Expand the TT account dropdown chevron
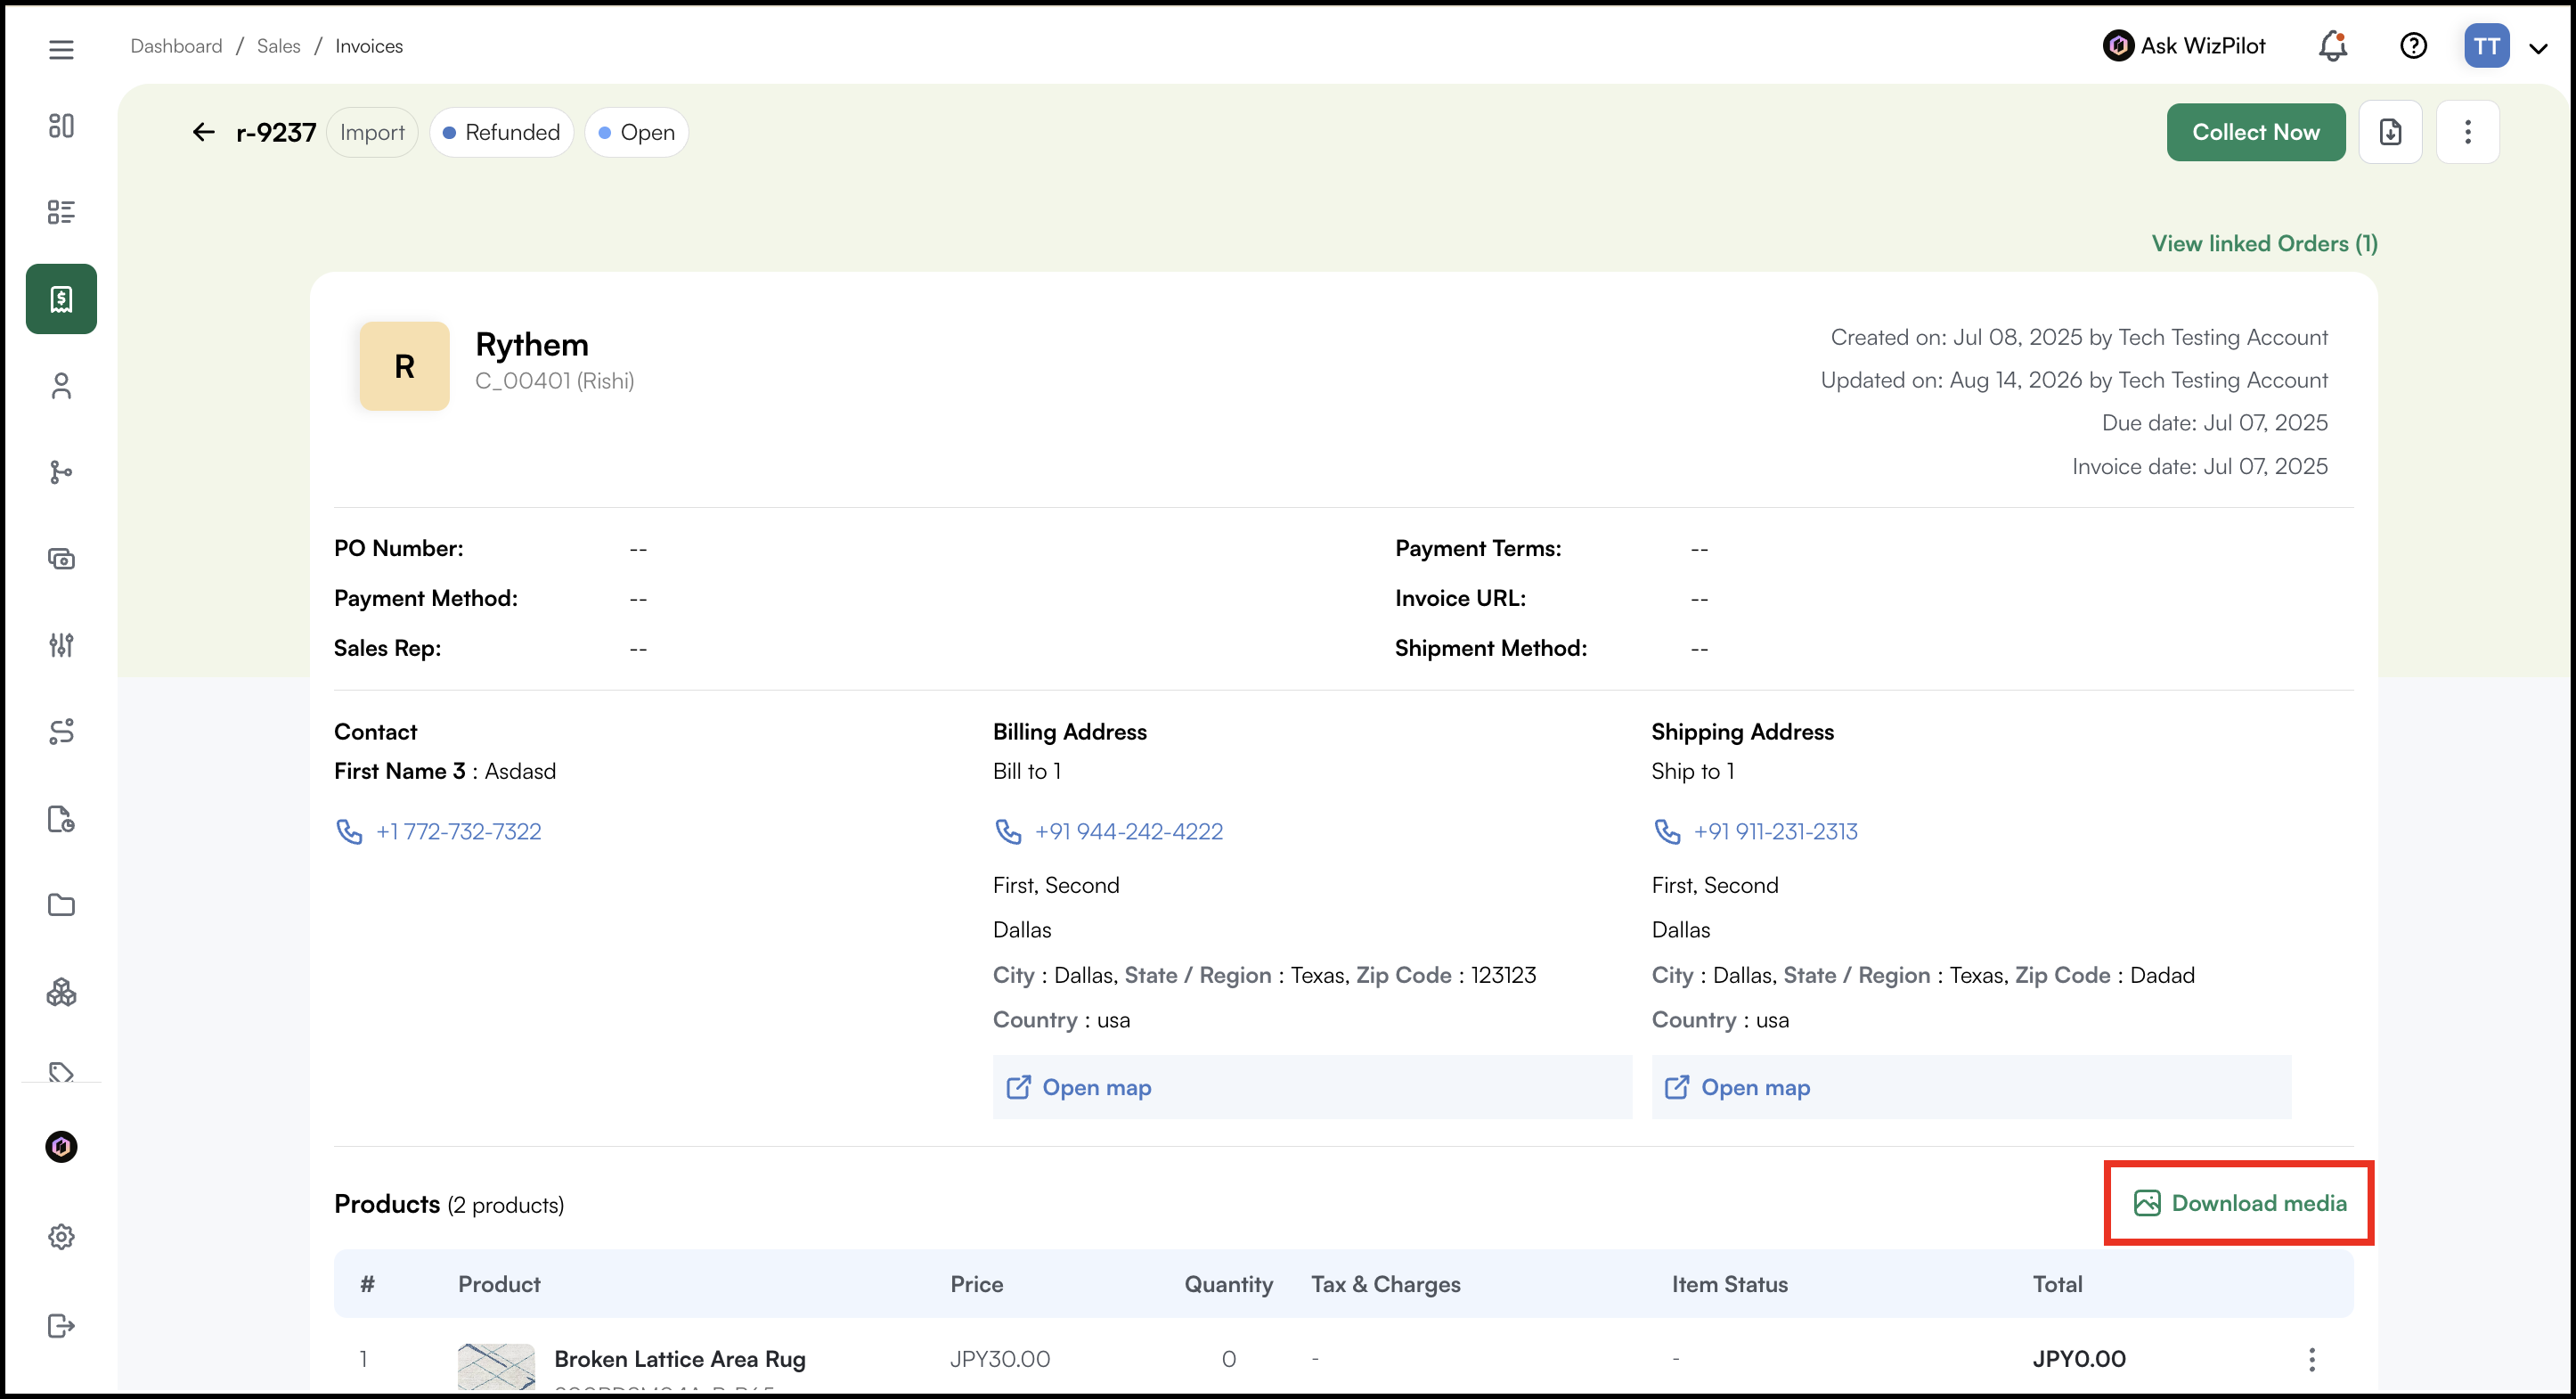 pyautogui.click(x=2538, y=48)
